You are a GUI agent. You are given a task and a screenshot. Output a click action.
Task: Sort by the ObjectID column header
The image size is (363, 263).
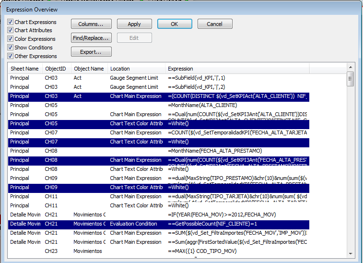coord(56,69)
